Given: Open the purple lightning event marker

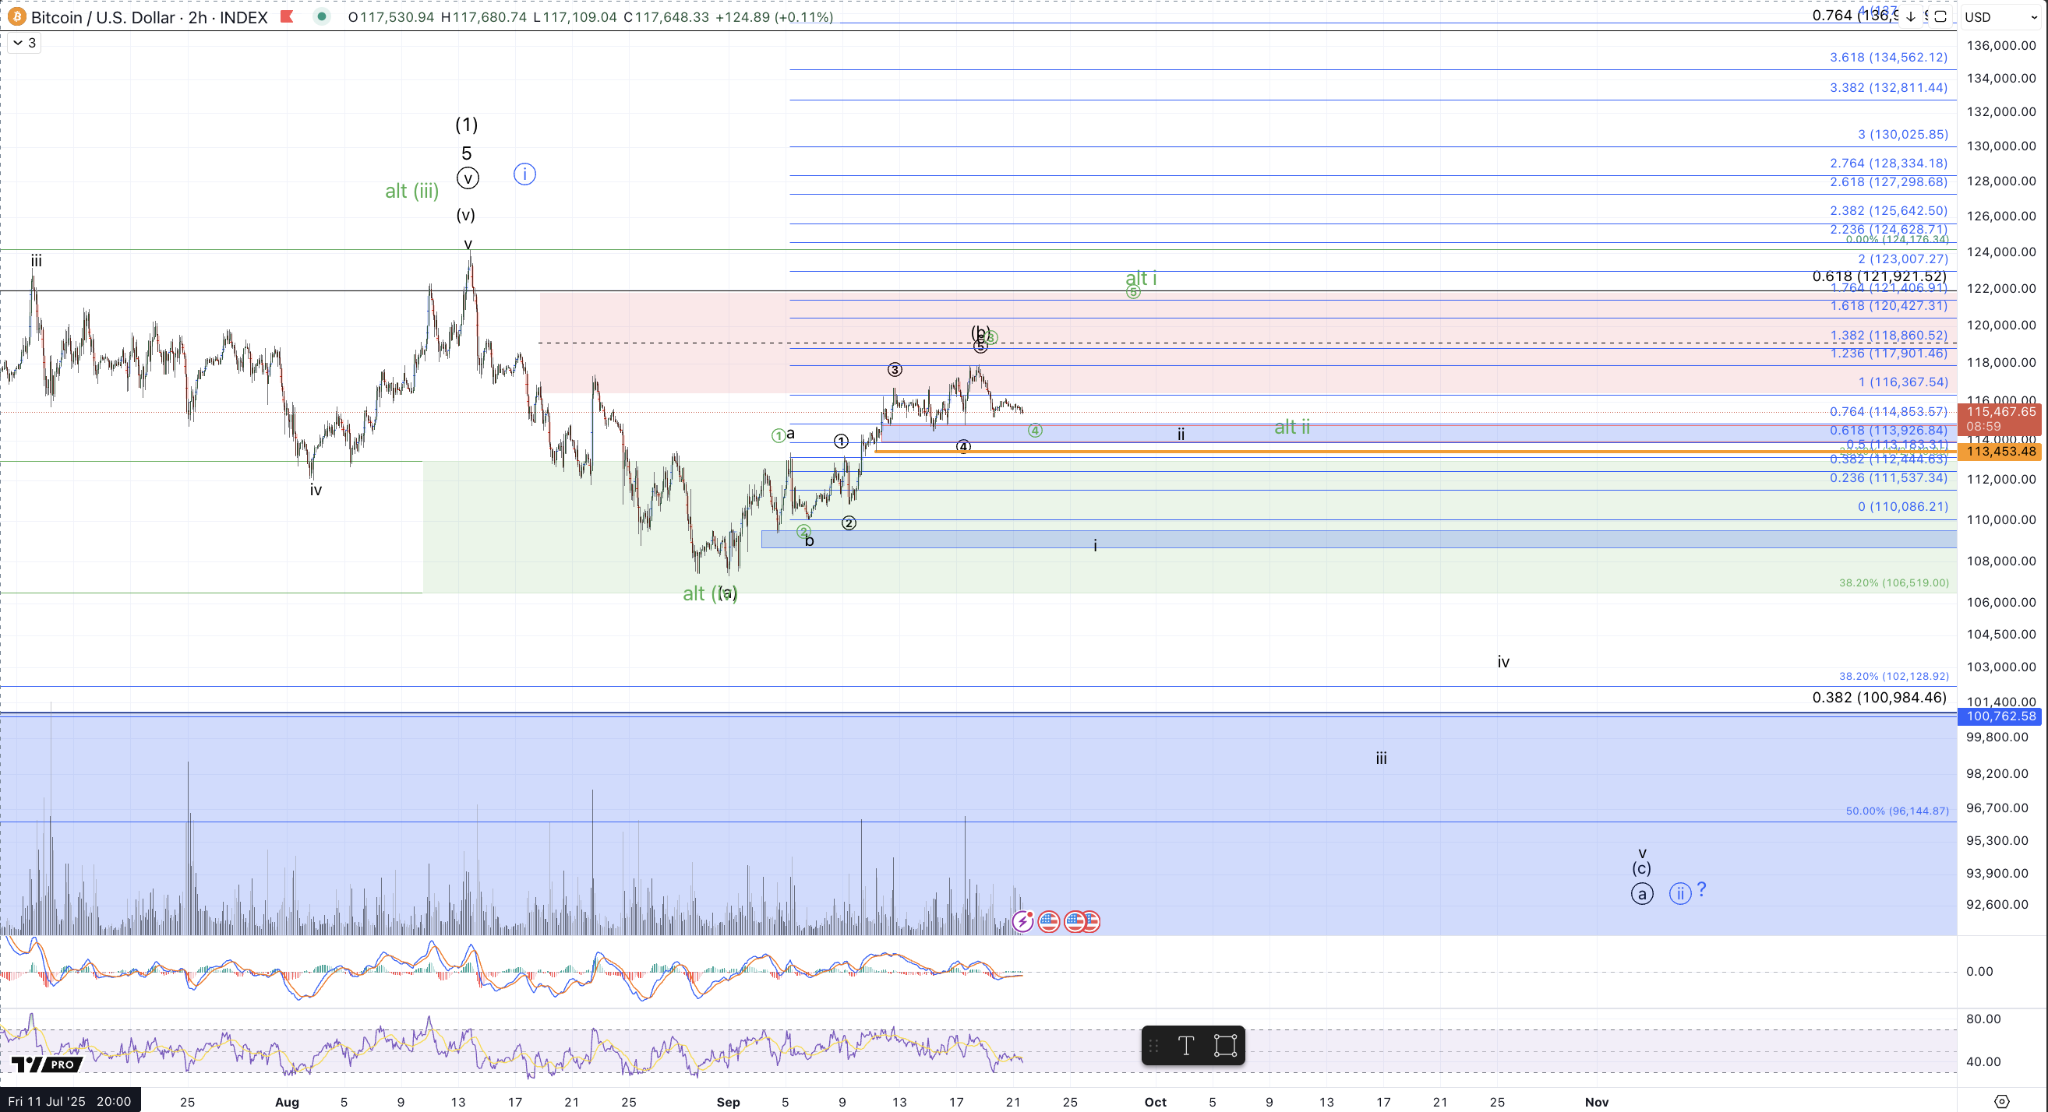Looking at the screenshot, I should click(1022, 921).
